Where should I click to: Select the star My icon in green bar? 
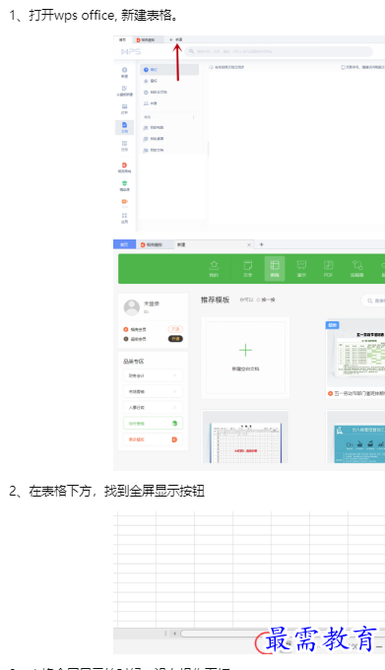[x=214, y=269]
